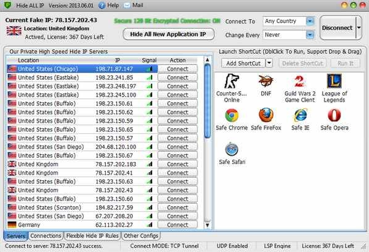
Task: Select the Safe Opera browser icon
Action: pyautogui.click(x=334, y=115)
